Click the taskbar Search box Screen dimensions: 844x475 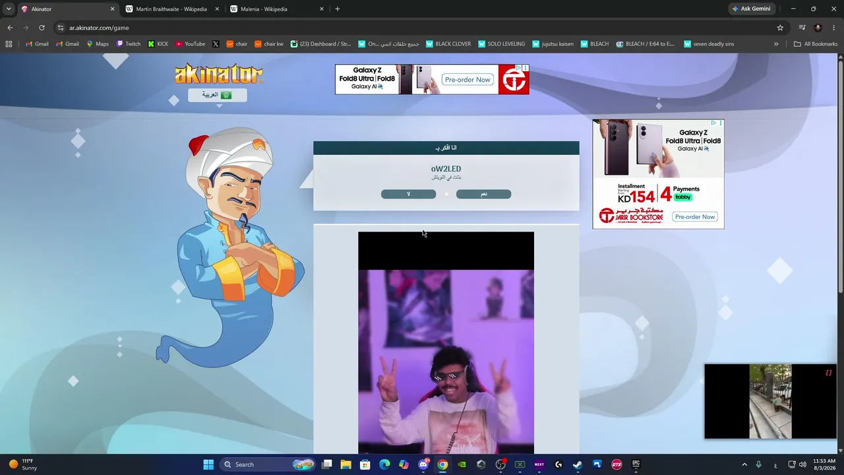(x=268, y=464)
